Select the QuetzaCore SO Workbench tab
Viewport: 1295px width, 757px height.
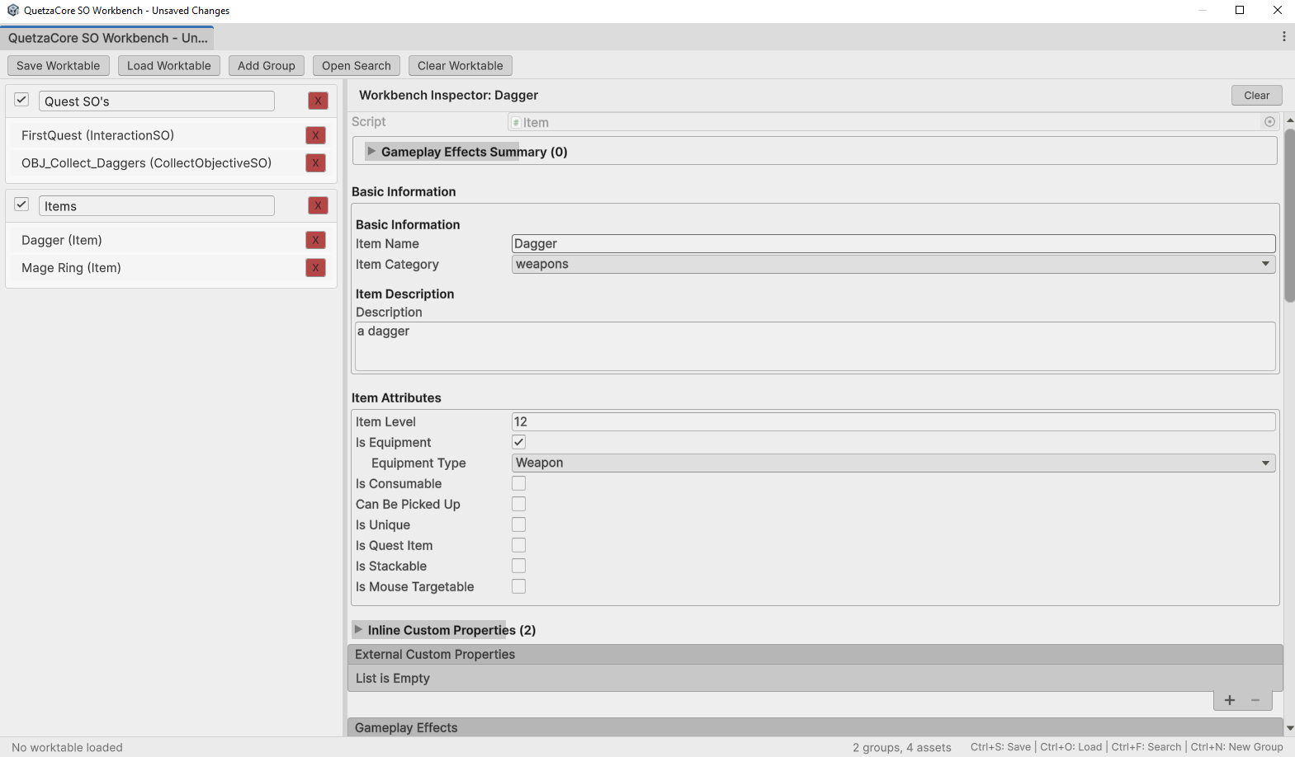107,38
